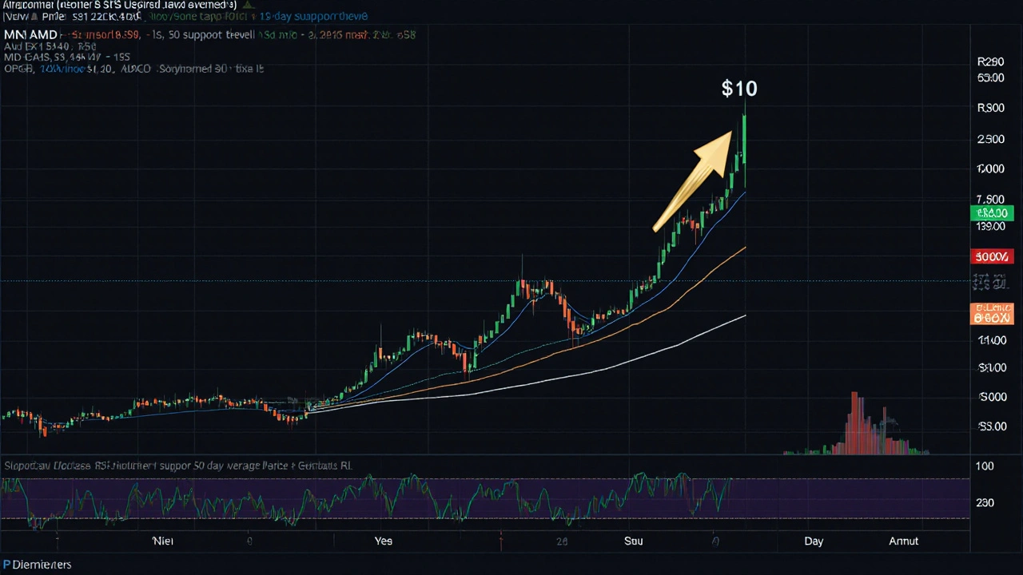Click the "$10" price target label
The height and width of the screenshot is (575, 1023).
coord(738,89)
